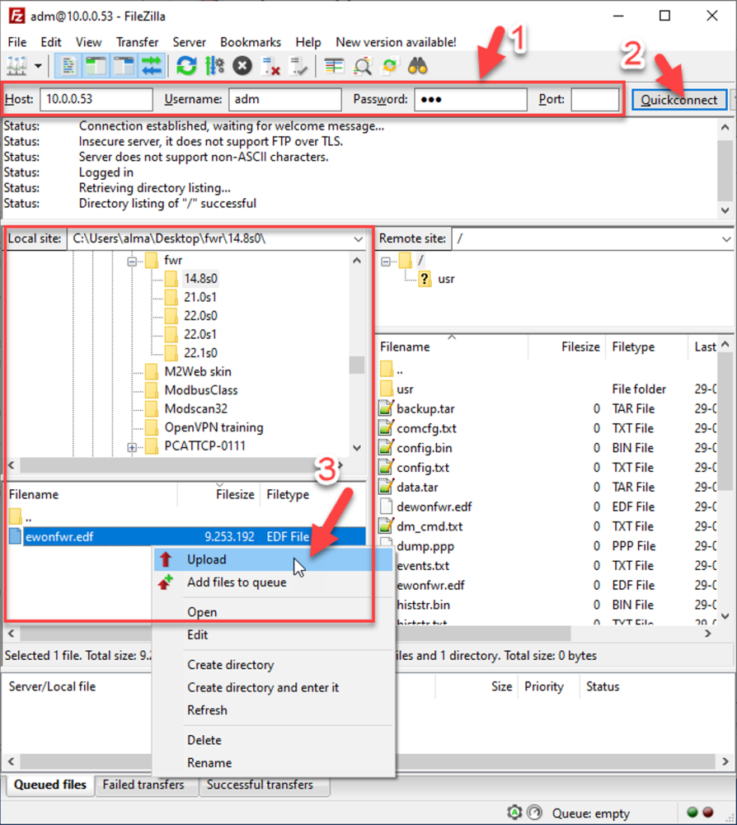Collapse the fwr folder tree node
Screen dimensions: 737x825
132,260
